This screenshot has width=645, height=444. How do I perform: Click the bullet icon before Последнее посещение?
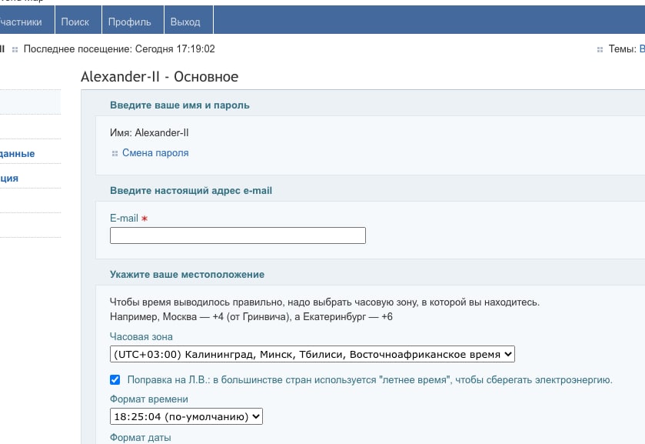point(15,49)
